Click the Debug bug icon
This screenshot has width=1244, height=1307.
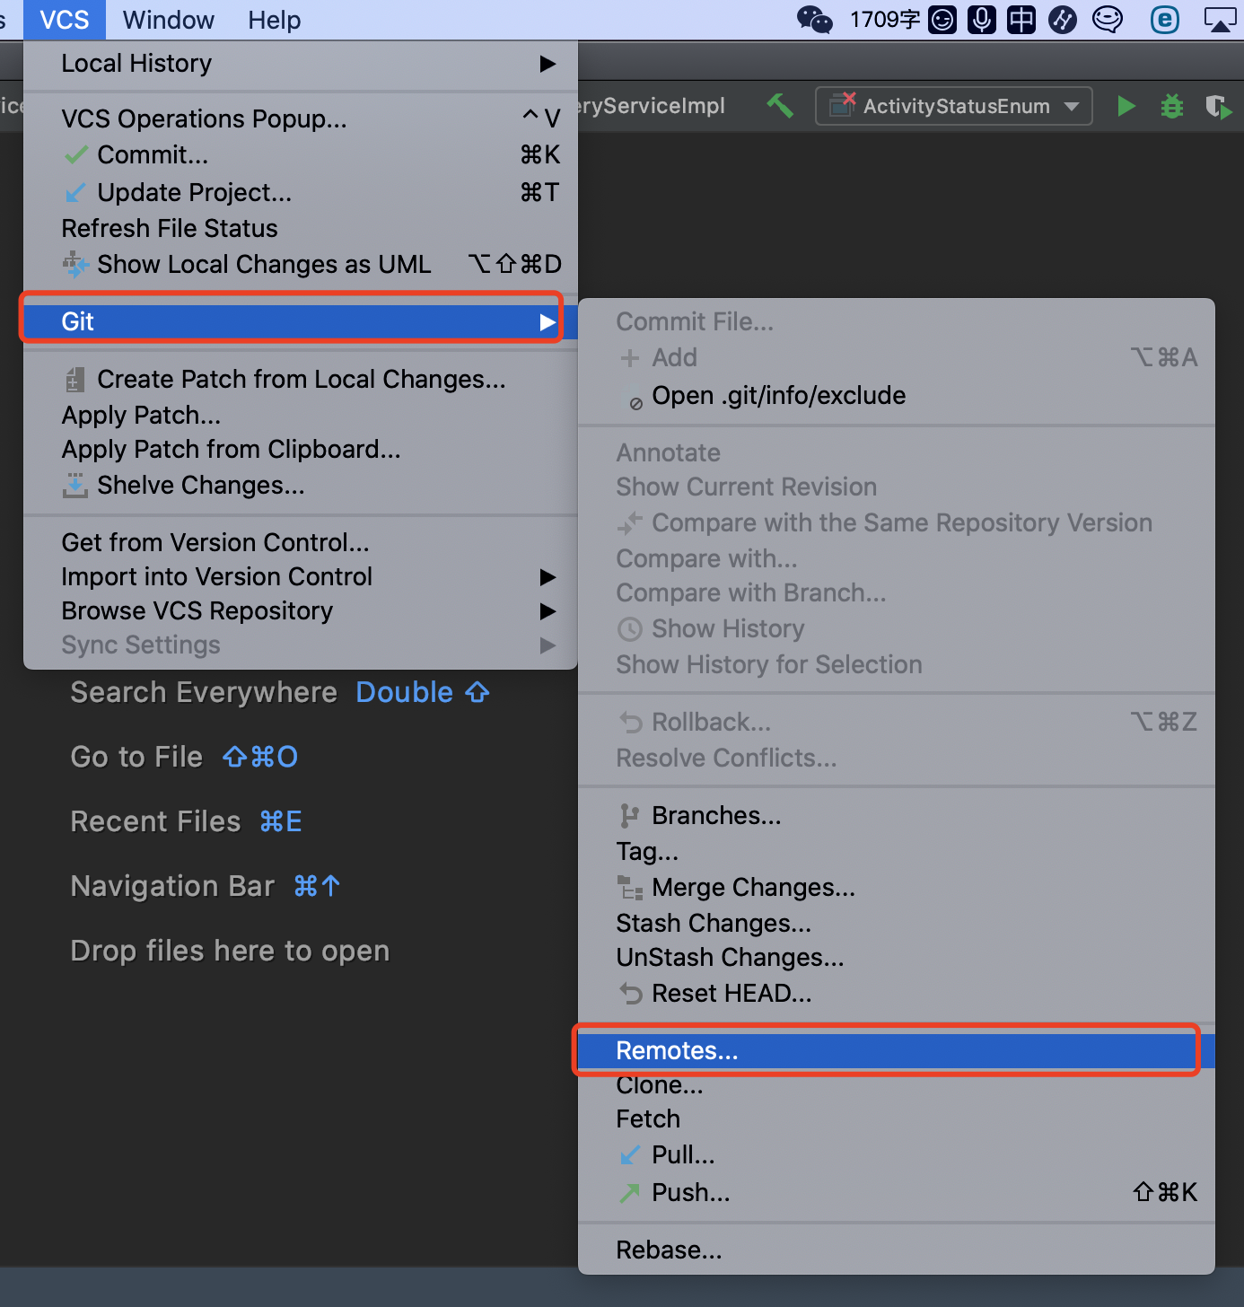coord(1172,106)
